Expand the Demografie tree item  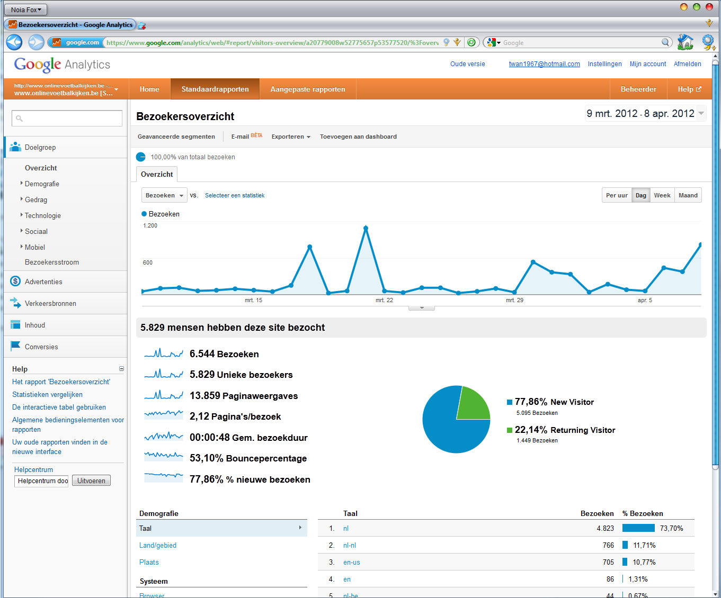[22, 183]
